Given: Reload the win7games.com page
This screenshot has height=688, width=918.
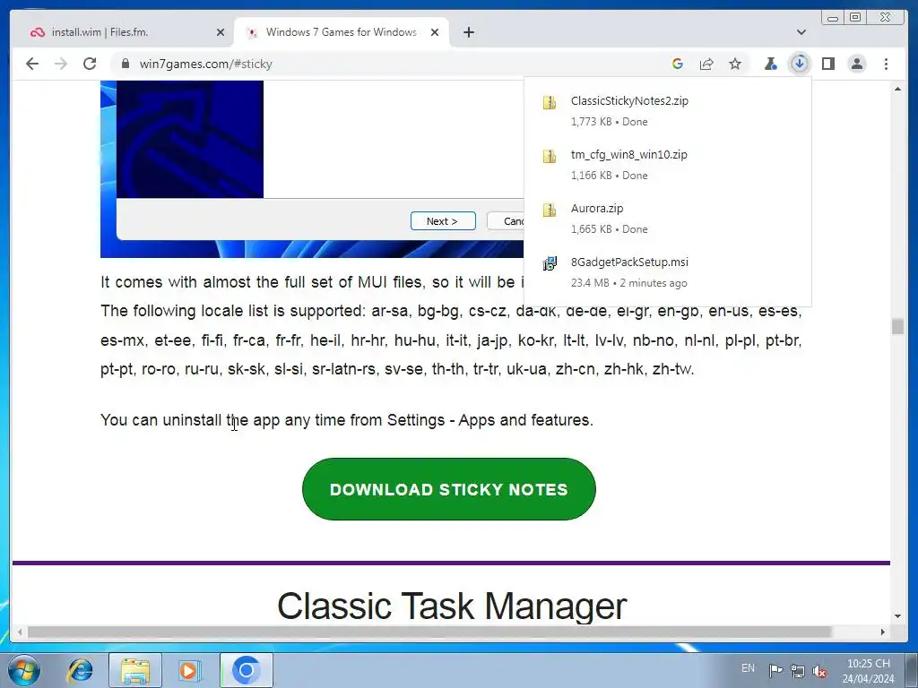Looking at the screenshot, I should click(x=90, y=64).
